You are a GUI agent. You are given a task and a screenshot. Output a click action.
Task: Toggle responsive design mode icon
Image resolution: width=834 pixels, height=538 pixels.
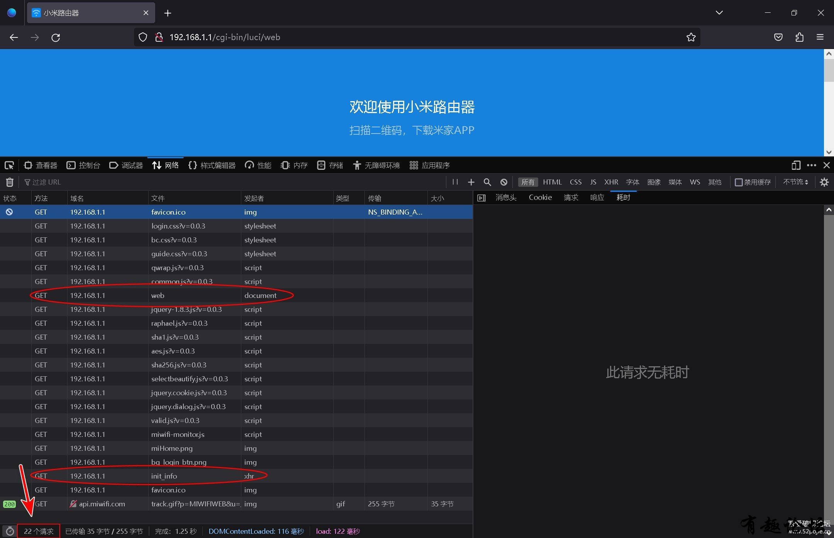tap(796, 166)
